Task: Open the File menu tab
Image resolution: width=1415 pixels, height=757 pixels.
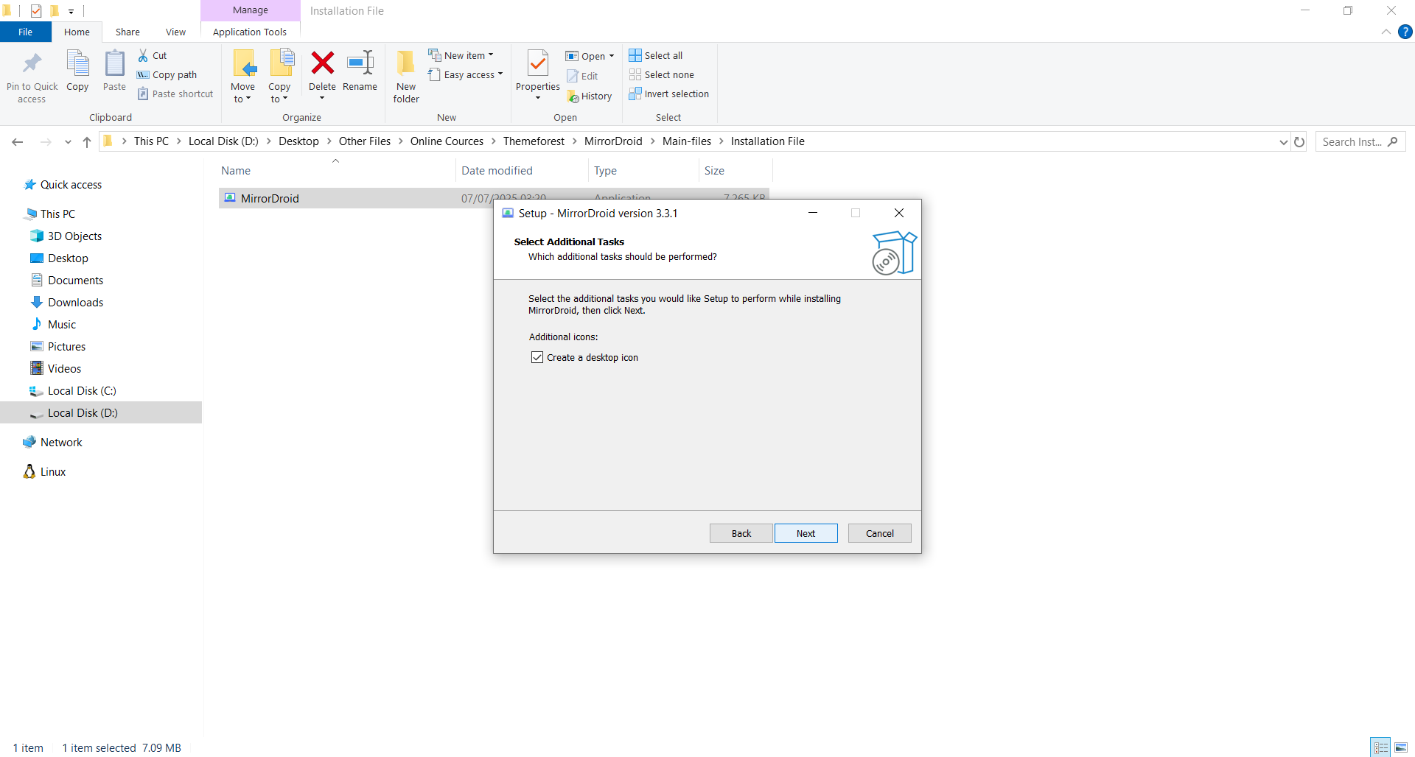Action: (x=26, y=32)
